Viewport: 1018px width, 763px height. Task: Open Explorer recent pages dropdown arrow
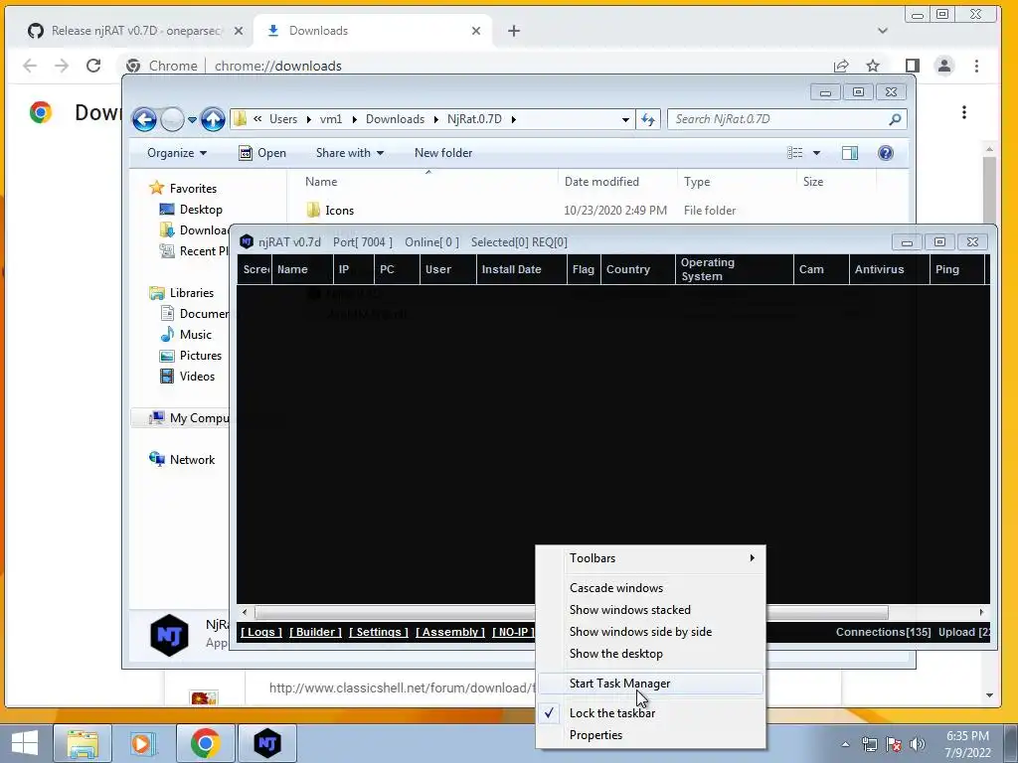[192, 120]
